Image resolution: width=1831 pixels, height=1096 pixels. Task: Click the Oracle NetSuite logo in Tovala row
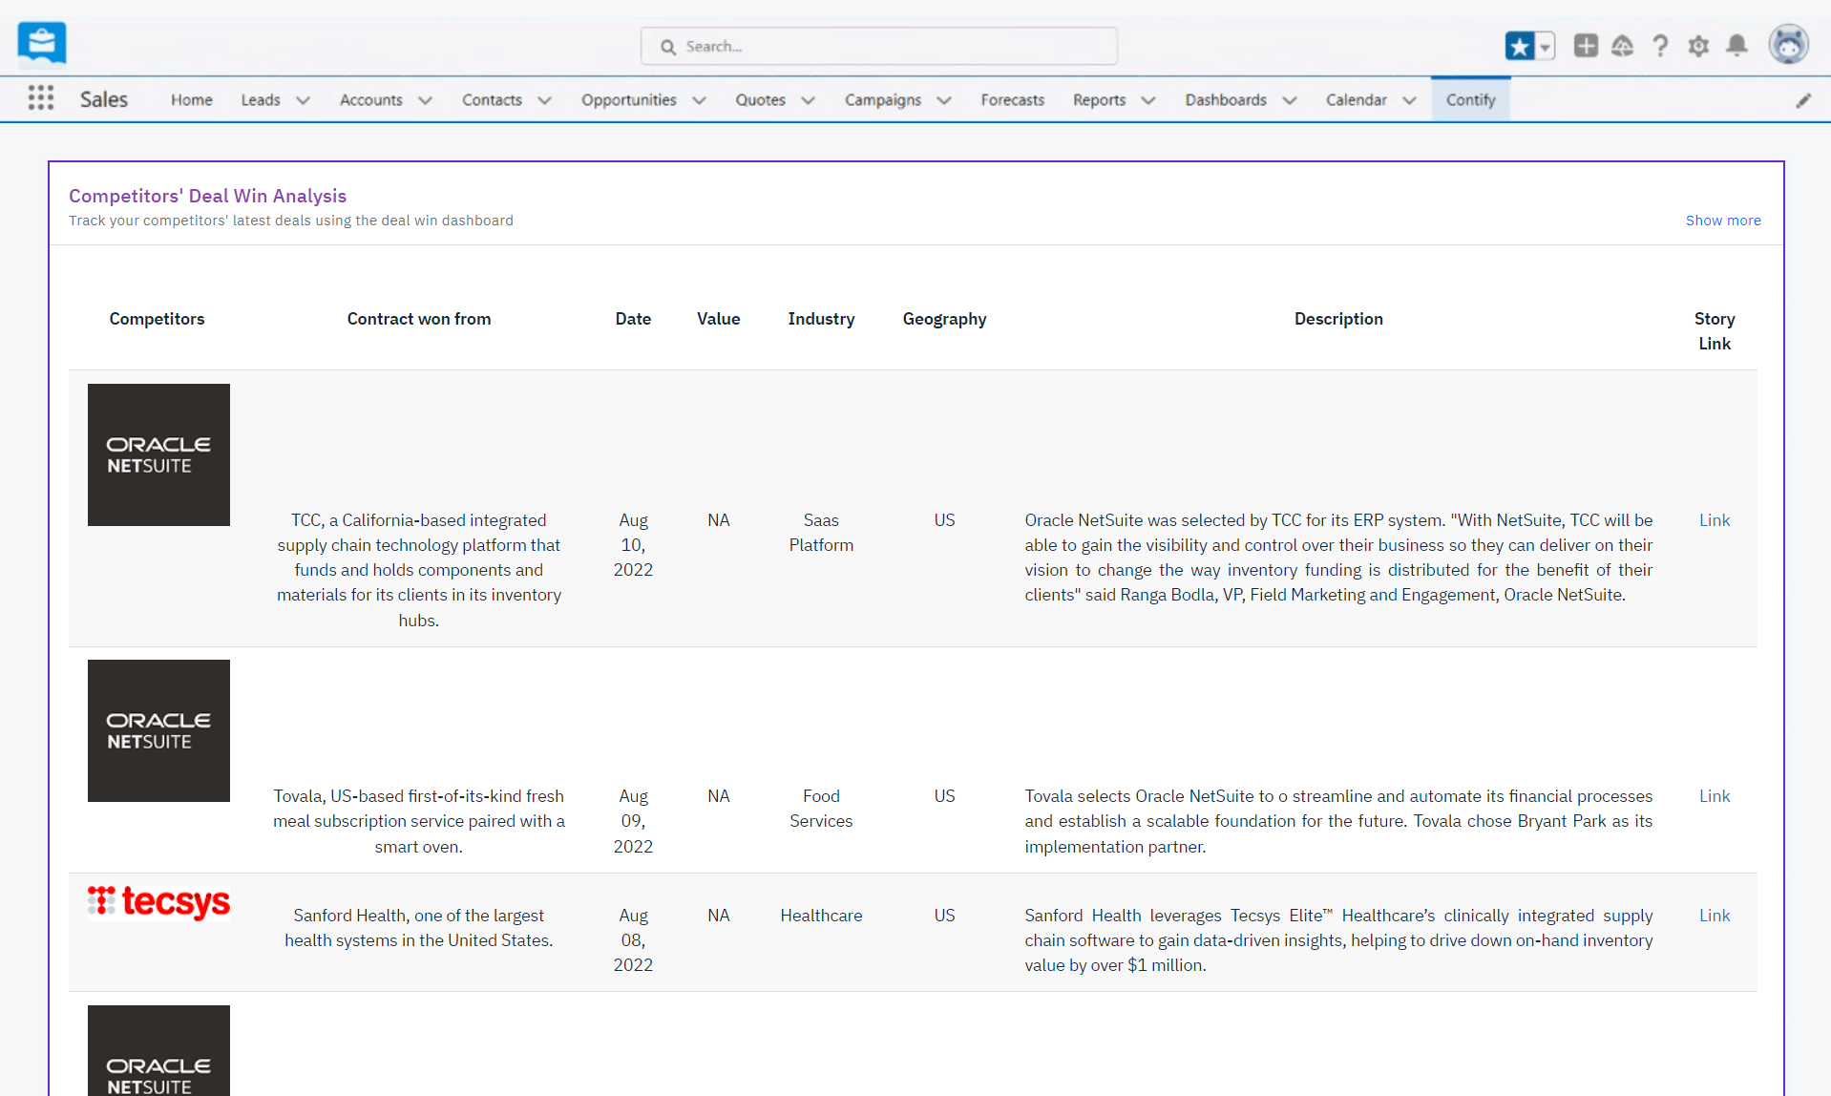[158, 730]
